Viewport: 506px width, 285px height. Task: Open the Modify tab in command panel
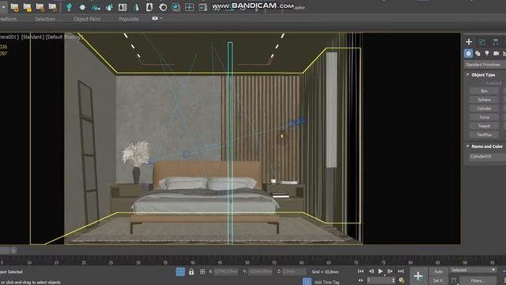click(x=482, y=42)
